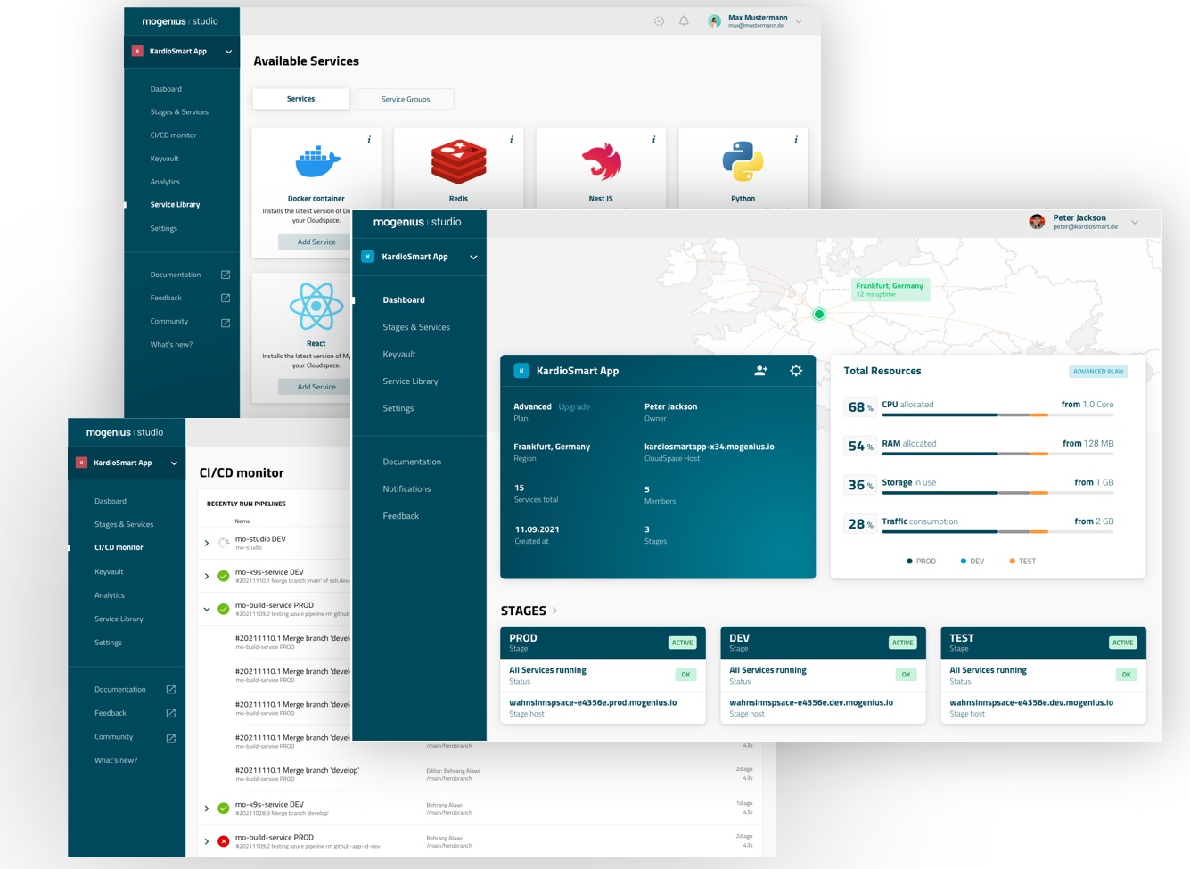This screenshot has width=1190, height=869.
Task: Open Keyvault in the dashboard sidebar
Action: (x=399, y=354)
